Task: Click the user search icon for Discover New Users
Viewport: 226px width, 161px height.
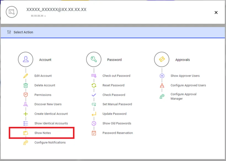Action: pyautogui.click(x=26, y=104)
